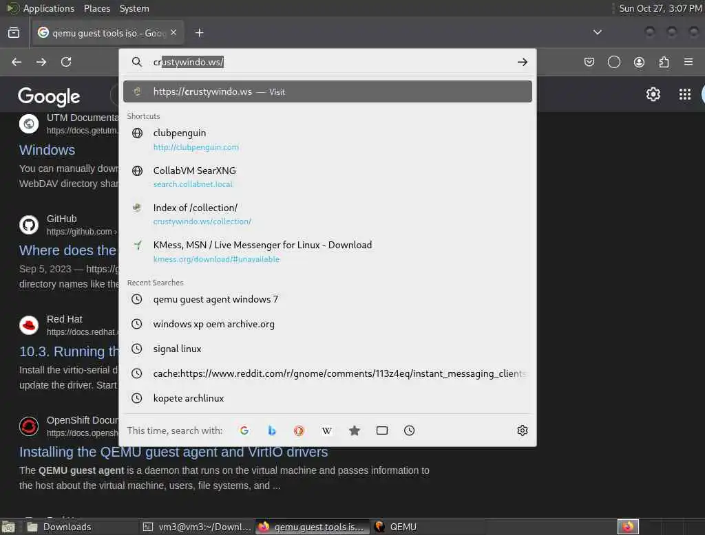
Task: Switch to vm3@vm3 terminal in taskbar
Action: [x=197, y=527]
